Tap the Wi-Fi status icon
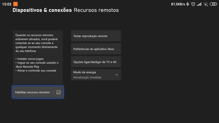The image size is (219, 123). [206, 4]
